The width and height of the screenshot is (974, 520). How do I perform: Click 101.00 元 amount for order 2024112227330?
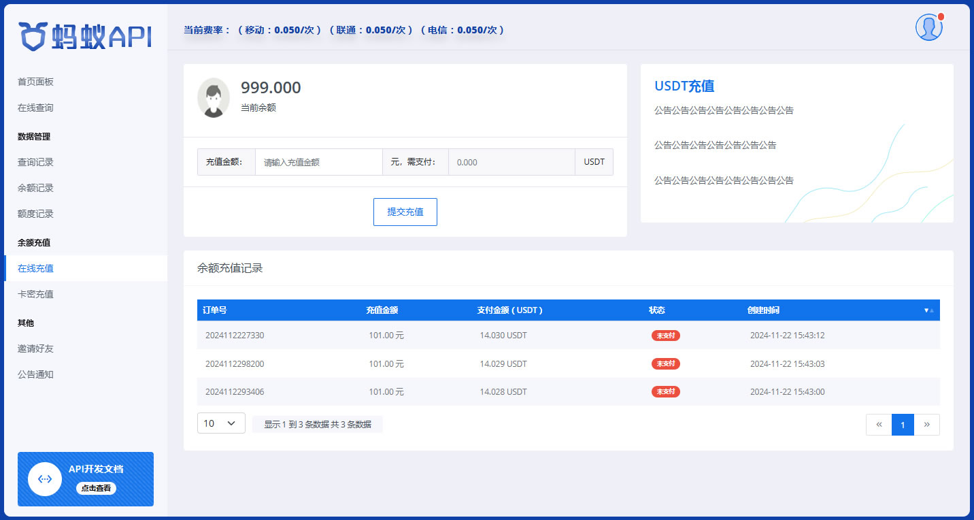click(386, 336)
